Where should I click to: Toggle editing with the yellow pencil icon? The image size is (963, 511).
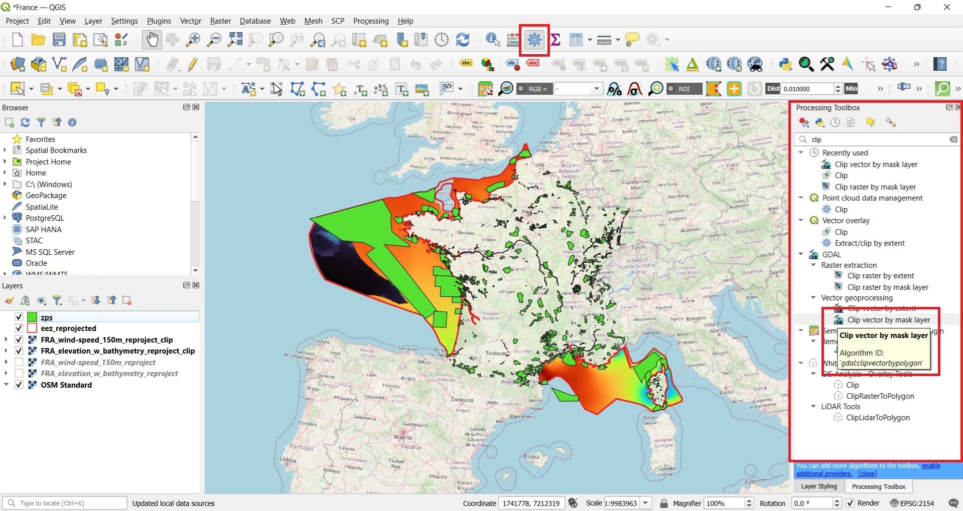193,64
